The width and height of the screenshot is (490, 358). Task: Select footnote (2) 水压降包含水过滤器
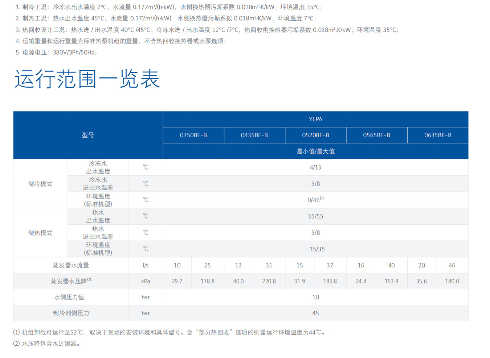46,344
